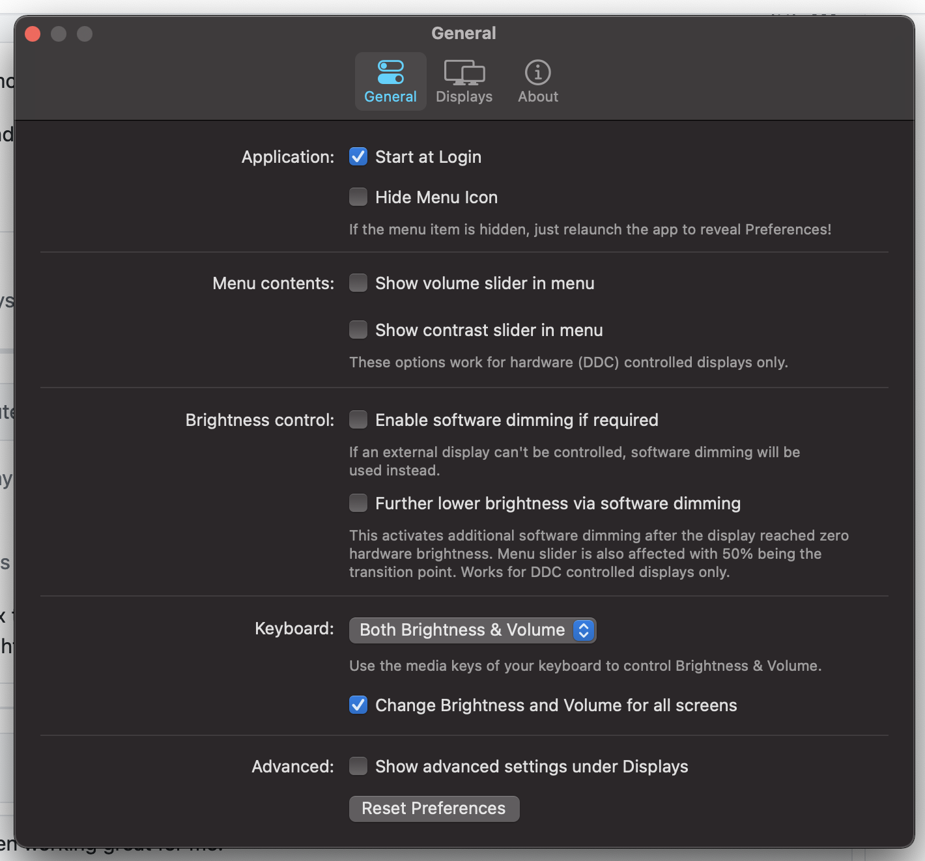Uncheck Change Brightness and Volume for all screens
The width and height of the screenshot is (925, 861).
pos(358,705)
